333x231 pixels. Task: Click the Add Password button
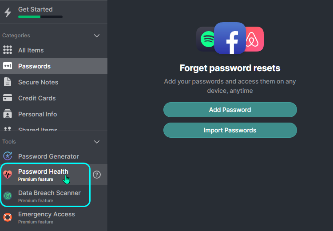coord(230,110)
